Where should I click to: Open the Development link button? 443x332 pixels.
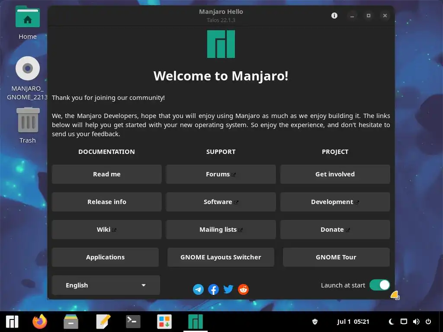(335, 202)
